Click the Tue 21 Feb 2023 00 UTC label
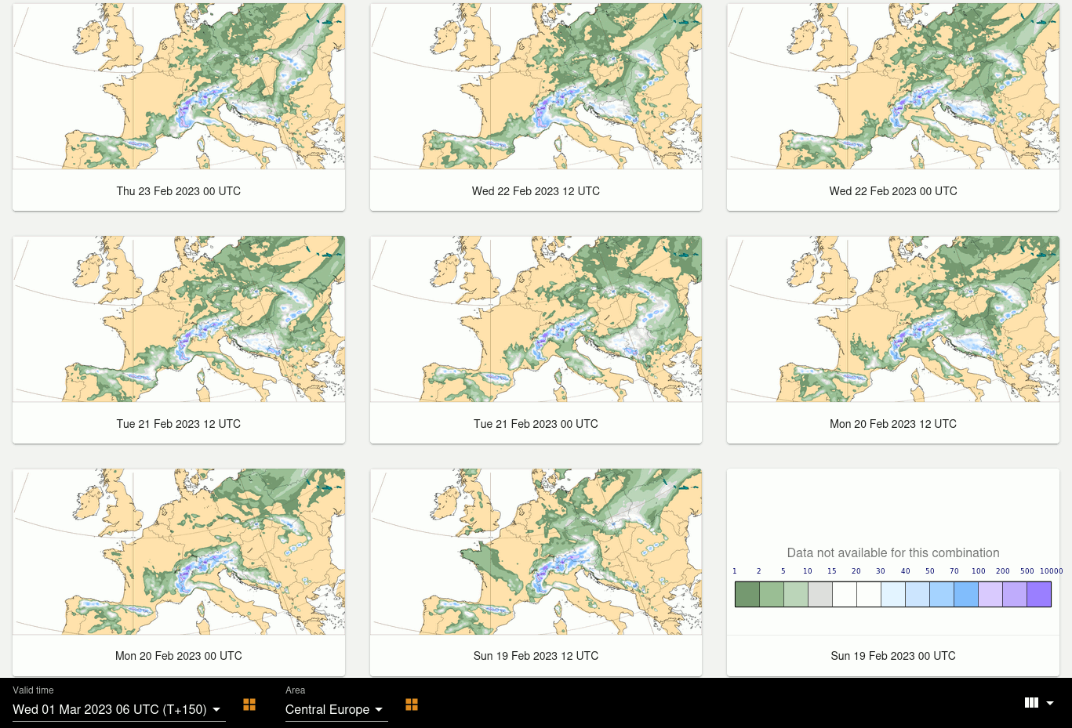The height and width of the screenshot is (728, 1072). [536, 424]
